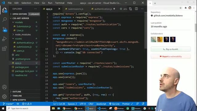
Task: Click the first collaborator avatar
Action: 154,39
